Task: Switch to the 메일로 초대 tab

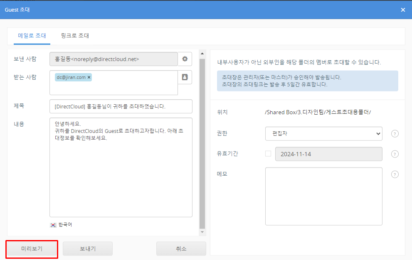Action: click(32, 36)
